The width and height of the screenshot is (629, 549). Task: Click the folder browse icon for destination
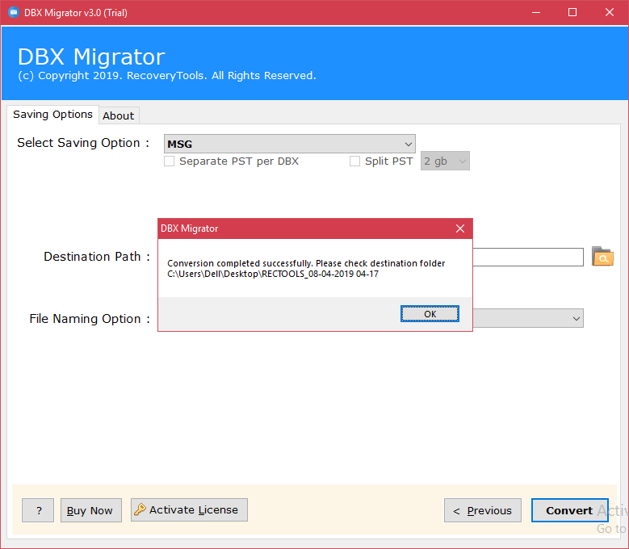[x=602, y=257]
